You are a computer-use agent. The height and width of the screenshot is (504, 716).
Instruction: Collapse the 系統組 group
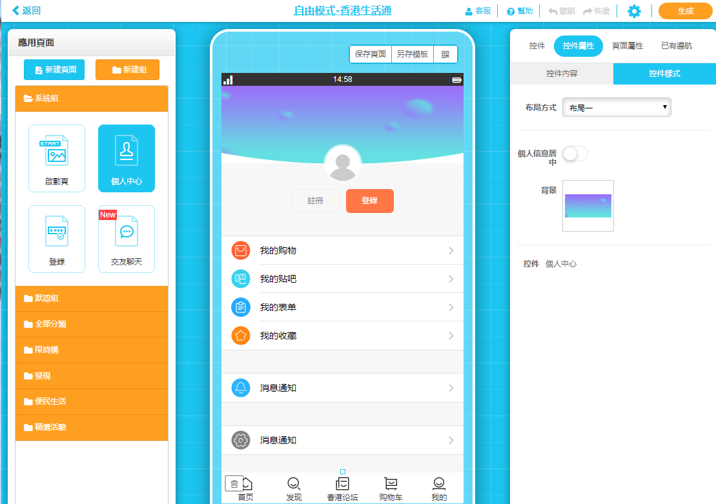[92, 98]
